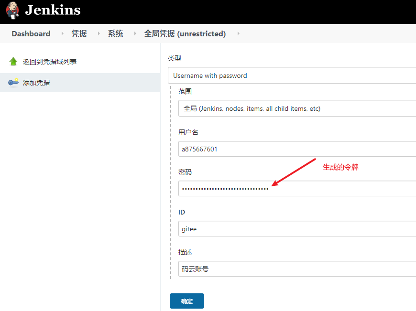The width and height of the screenshot is (416, 311).
Task: Expand arrow after 系统 breadcrumb
Action: tap(135, 33)
